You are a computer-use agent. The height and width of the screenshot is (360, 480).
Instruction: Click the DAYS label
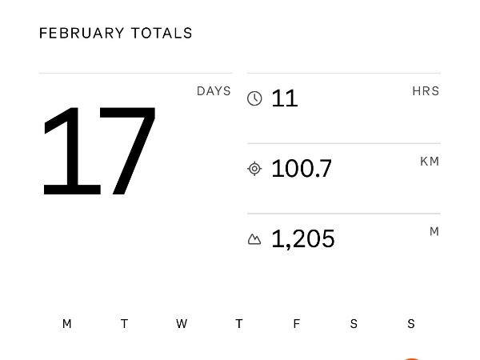(214, 91)
